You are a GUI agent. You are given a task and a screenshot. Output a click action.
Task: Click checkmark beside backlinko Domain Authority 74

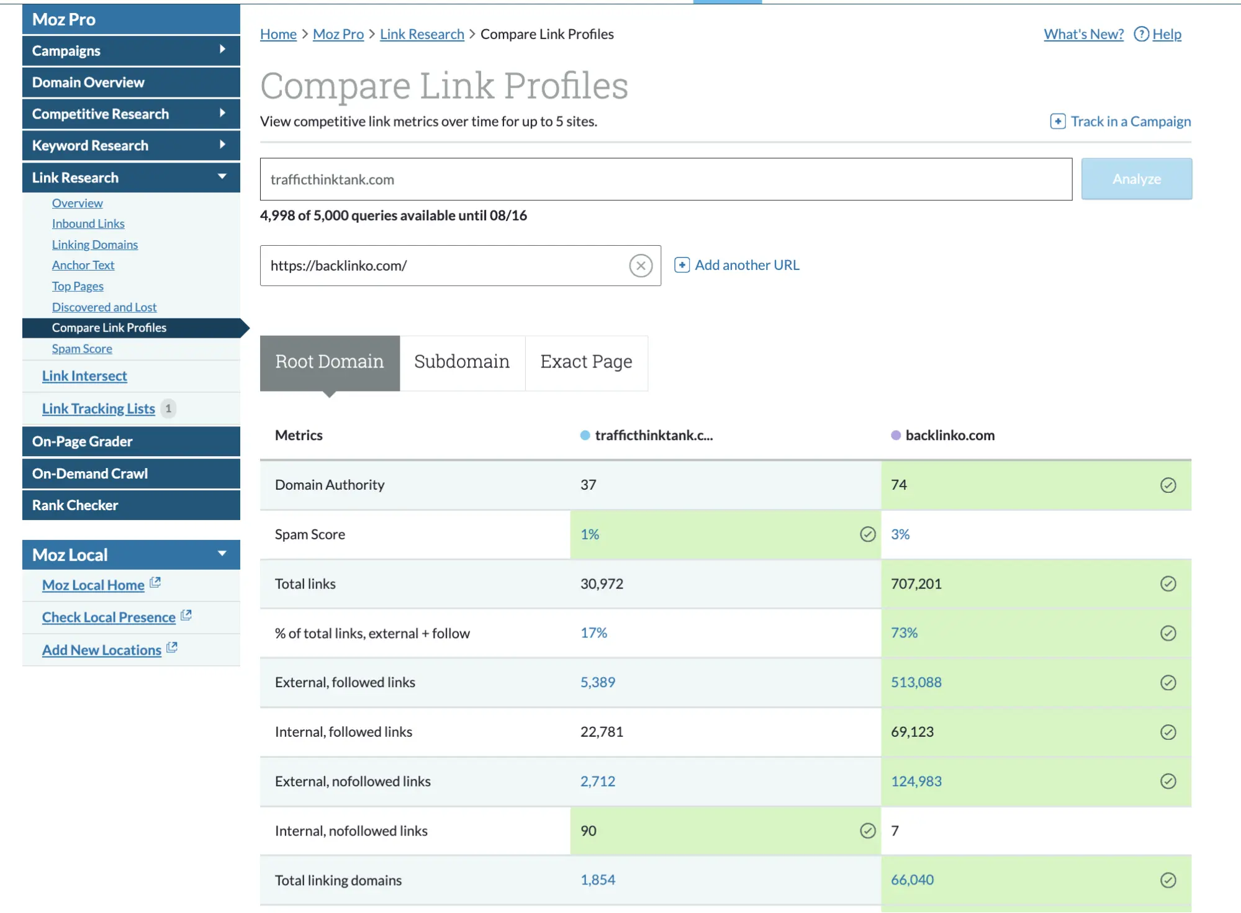[1168, 485]
